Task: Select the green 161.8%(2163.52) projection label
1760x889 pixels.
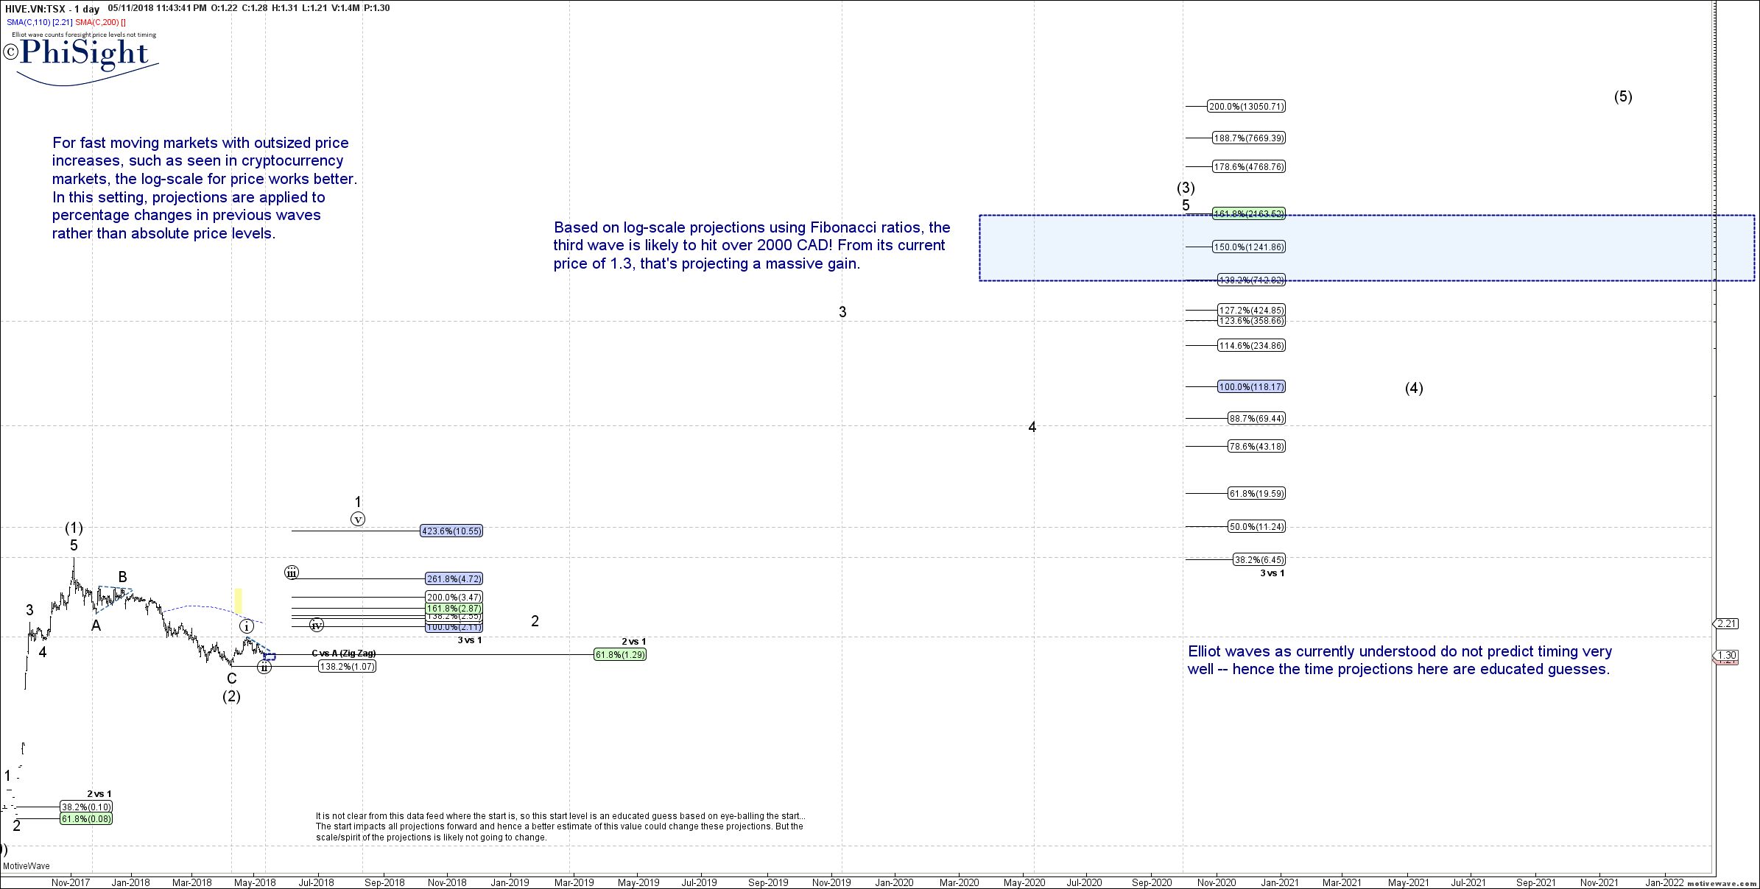Action: coord(1249,214)
